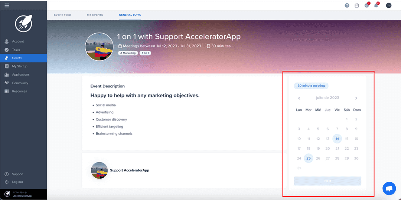Go to next month in calendar

click(356, 98)
